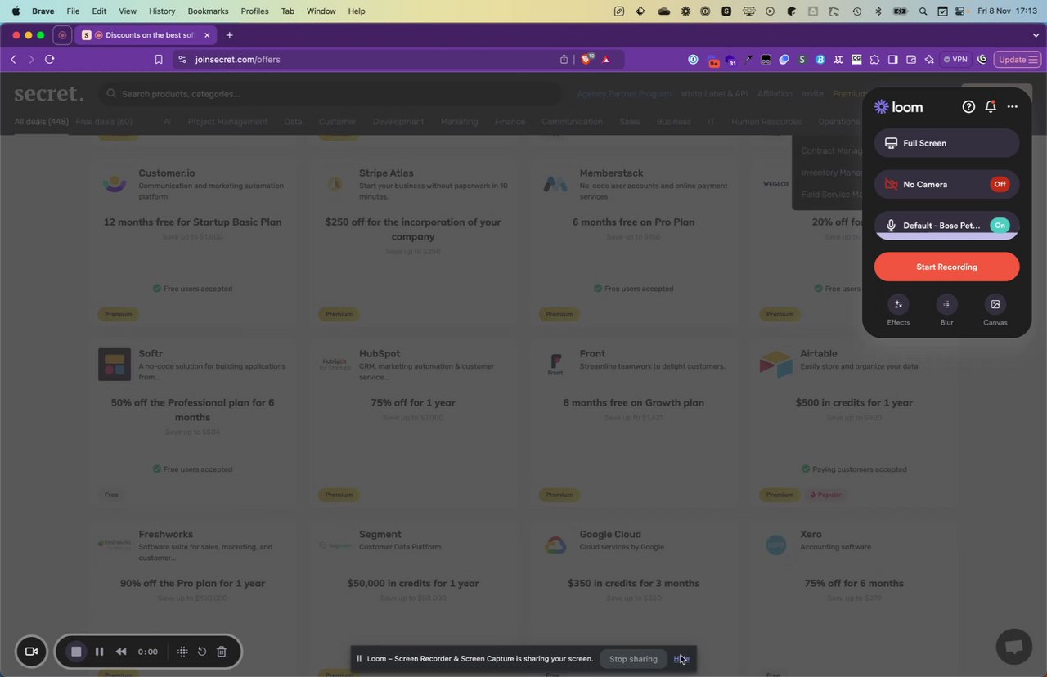Open Marketing category

[x=459, y=122]
